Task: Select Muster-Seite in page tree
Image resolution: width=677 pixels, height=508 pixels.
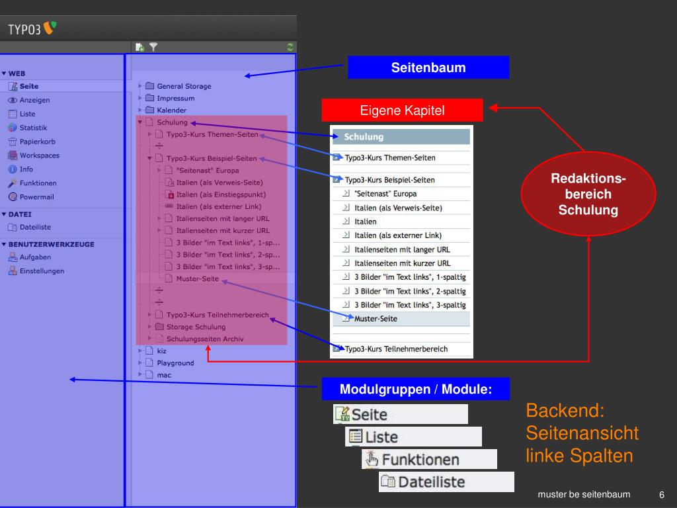Action: click(198, 279)
